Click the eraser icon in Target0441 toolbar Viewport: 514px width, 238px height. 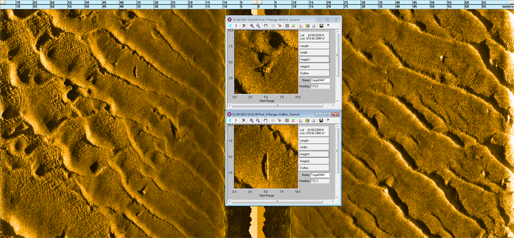[x=314, y=26]
